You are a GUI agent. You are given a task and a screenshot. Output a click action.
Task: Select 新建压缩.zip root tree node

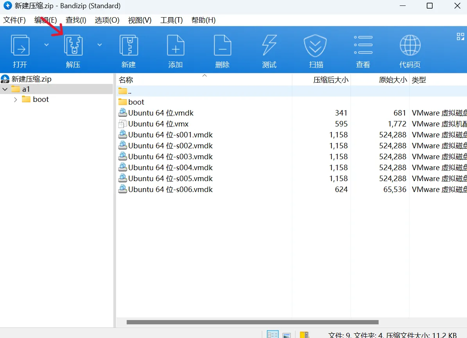[x=31, y=79]
